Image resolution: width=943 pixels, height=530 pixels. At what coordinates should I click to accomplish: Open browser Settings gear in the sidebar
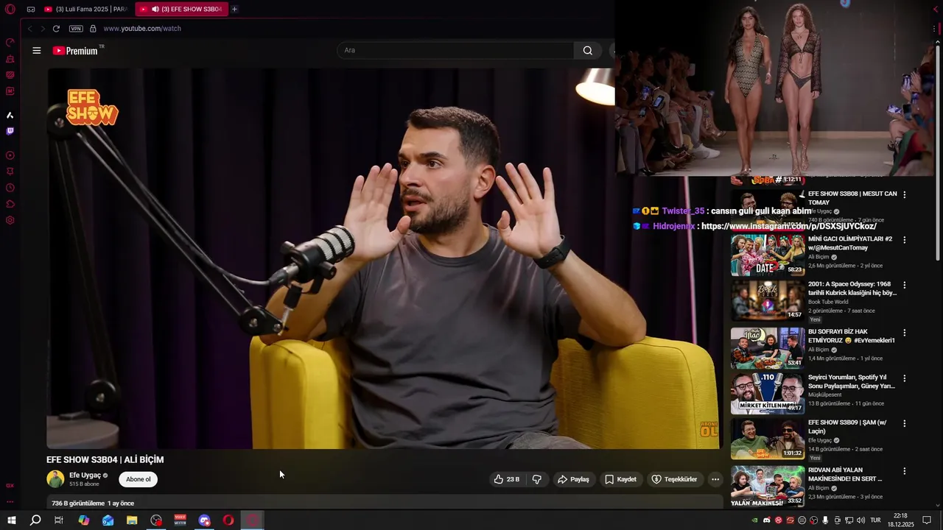point(10,220)
